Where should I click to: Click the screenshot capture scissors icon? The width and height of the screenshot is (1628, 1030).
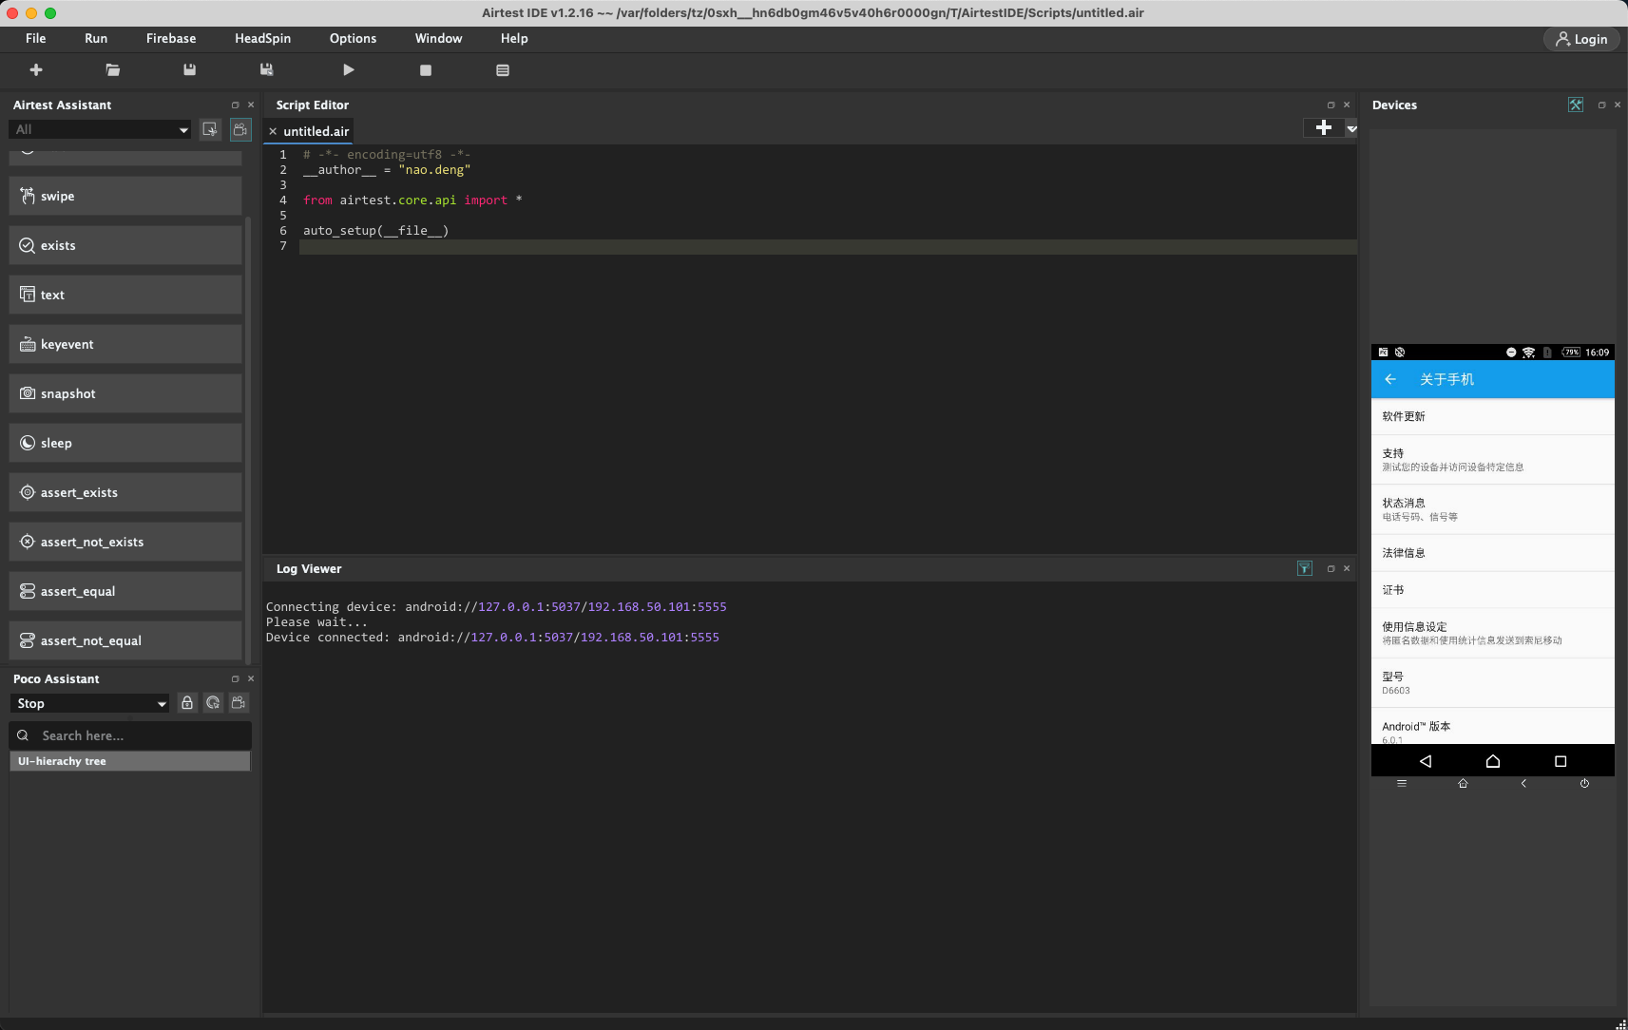pos(210,129)
